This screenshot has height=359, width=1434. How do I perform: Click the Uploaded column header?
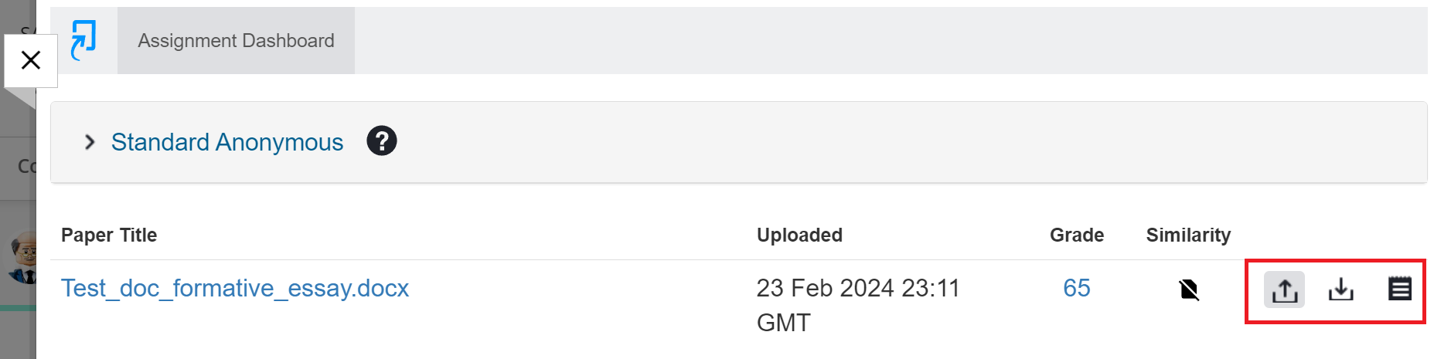(799, 235)
